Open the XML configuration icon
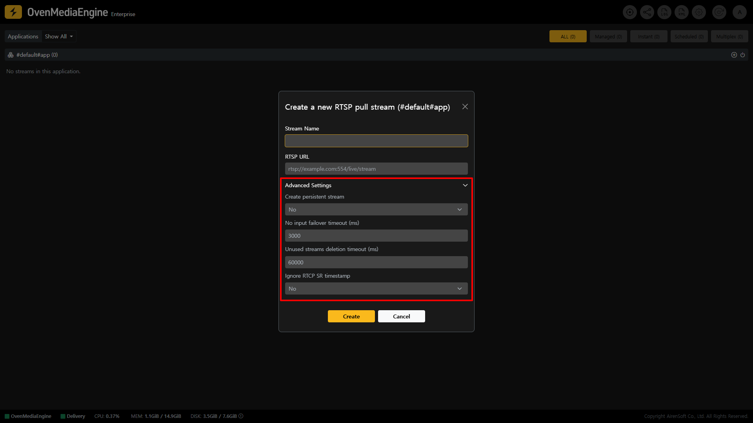Viewport: 753px width, 423px height. pyautogui.click(x=682, y=12)
